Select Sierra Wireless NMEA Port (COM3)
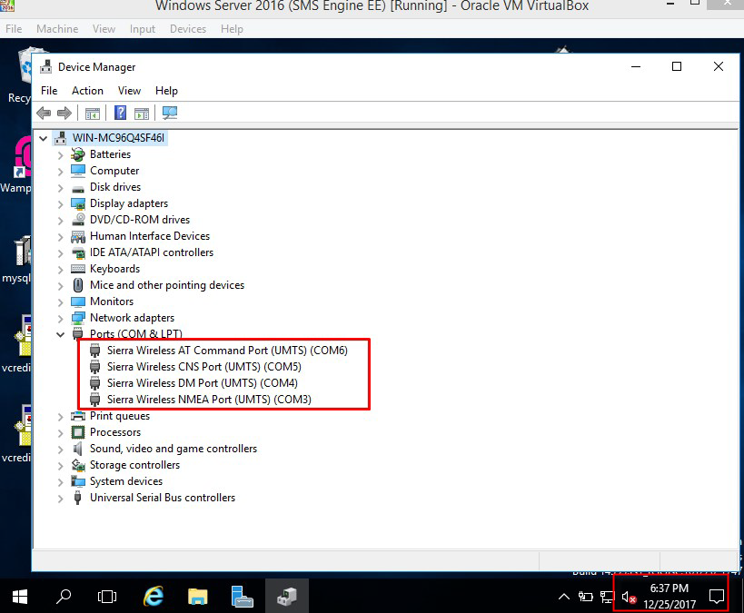The width and height of the screenshot is (744, 613). pos(209,399)
